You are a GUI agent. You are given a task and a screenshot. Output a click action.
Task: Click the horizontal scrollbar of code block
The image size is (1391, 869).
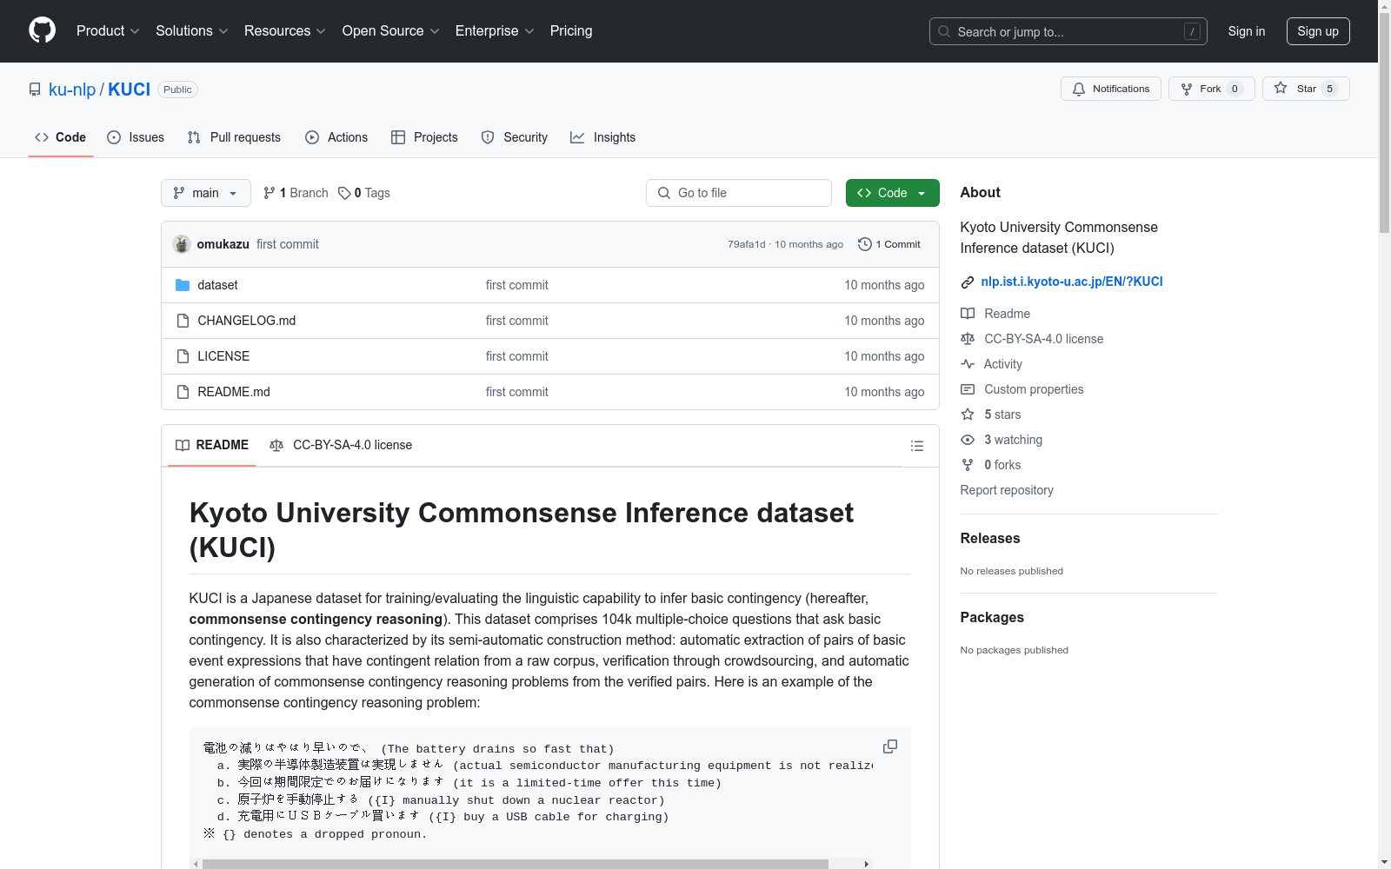tap(515, 864)
